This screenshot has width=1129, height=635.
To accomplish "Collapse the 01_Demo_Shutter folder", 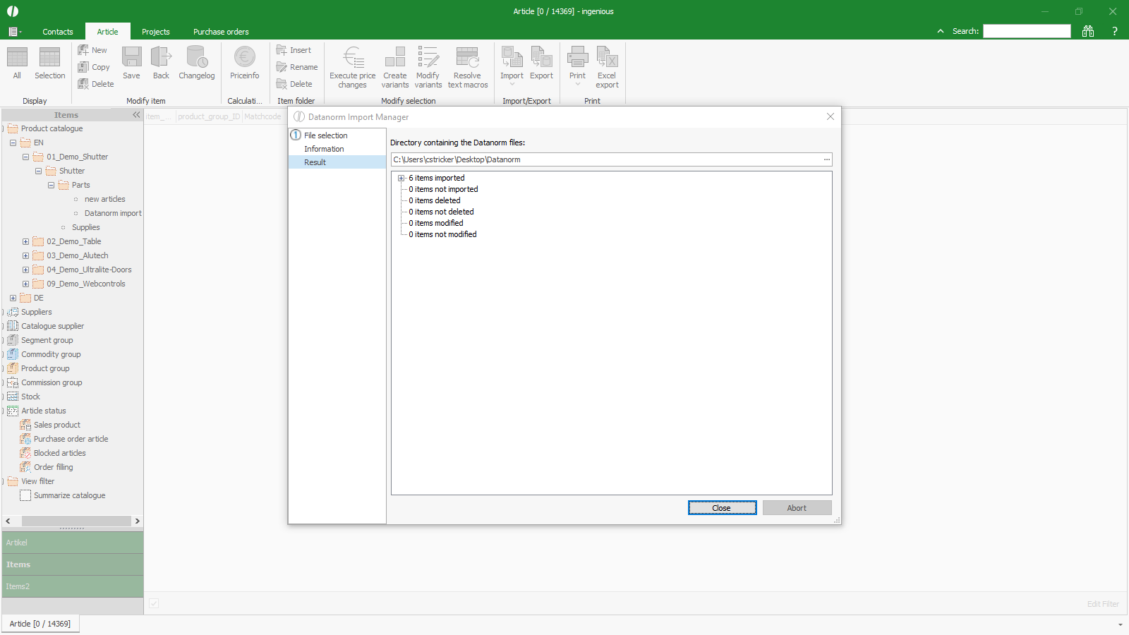I will click(25, 157).
